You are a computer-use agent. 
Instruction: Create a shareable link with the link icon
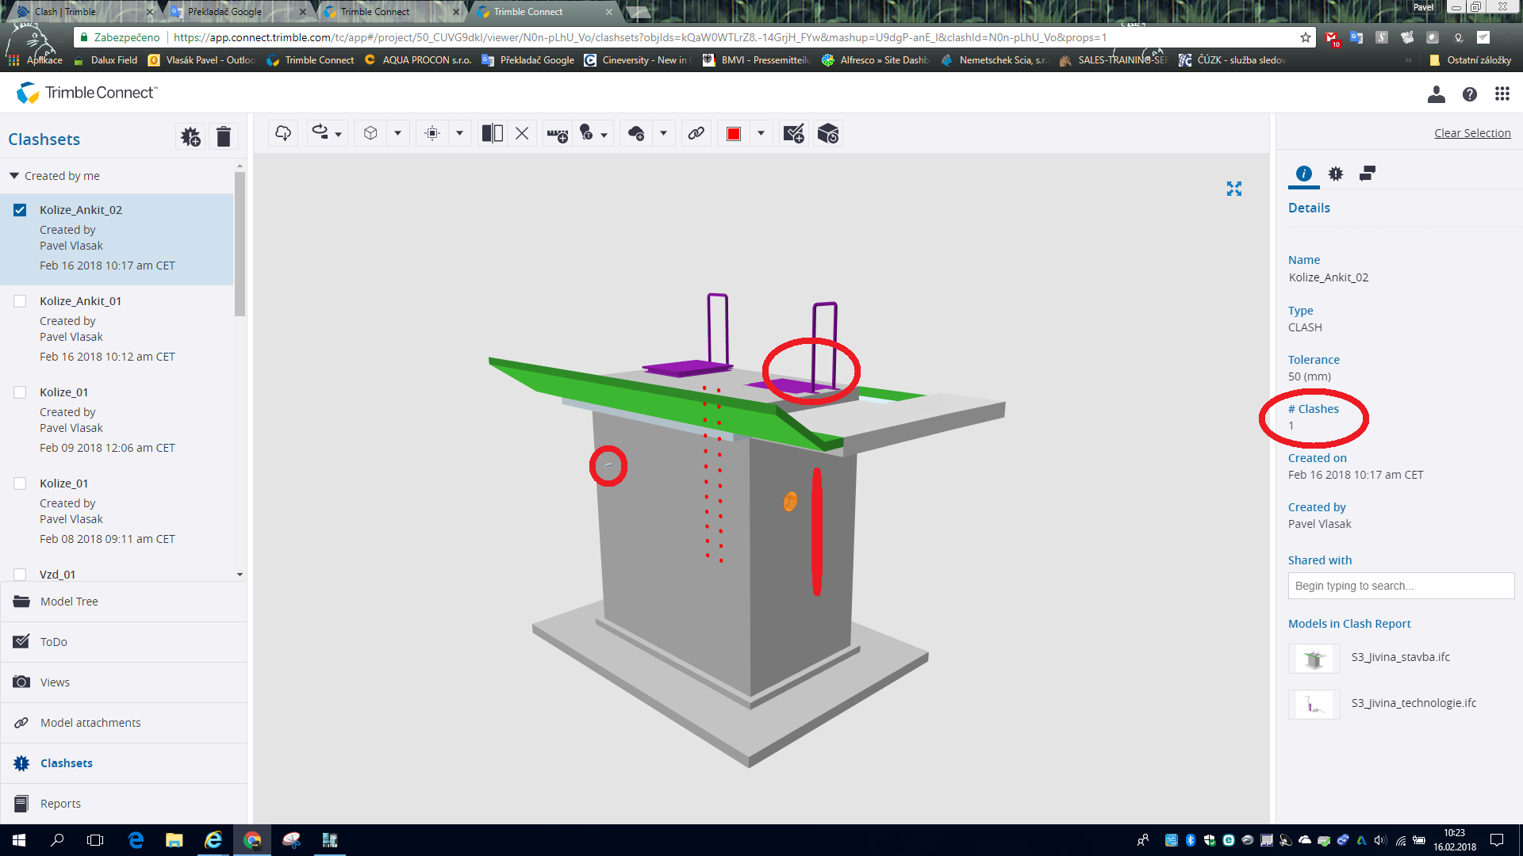(x=696, y=133)
